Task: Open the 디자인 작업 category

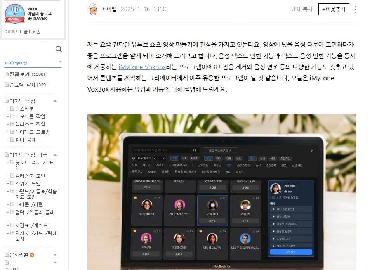Action: (x=23, y=101)
